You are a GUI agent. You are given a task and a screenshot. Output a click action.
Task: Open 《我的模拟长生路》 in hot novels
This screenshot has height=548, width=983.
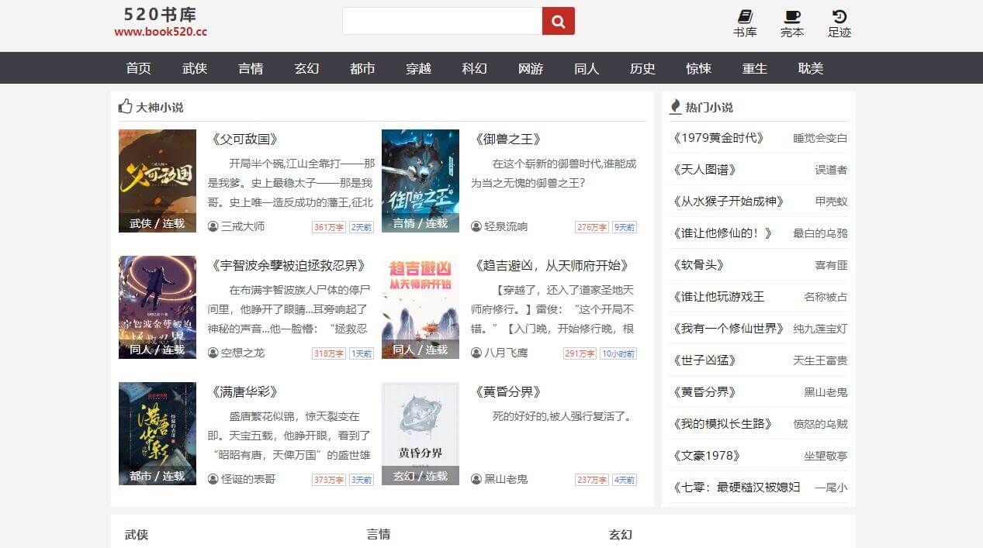click(723, 424)
